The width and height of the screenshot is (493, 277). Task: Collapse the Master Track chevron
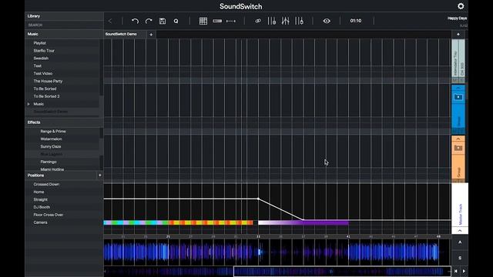click(460, 231)
